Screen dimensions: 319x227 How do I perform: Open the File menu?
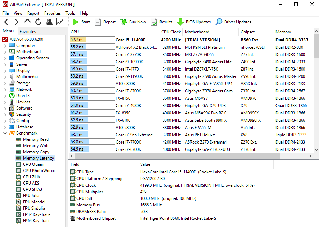point(6,13)
